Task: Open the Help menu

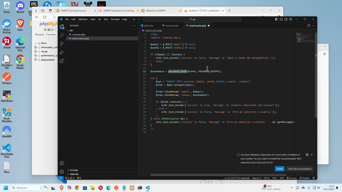Action: (125, 19)
